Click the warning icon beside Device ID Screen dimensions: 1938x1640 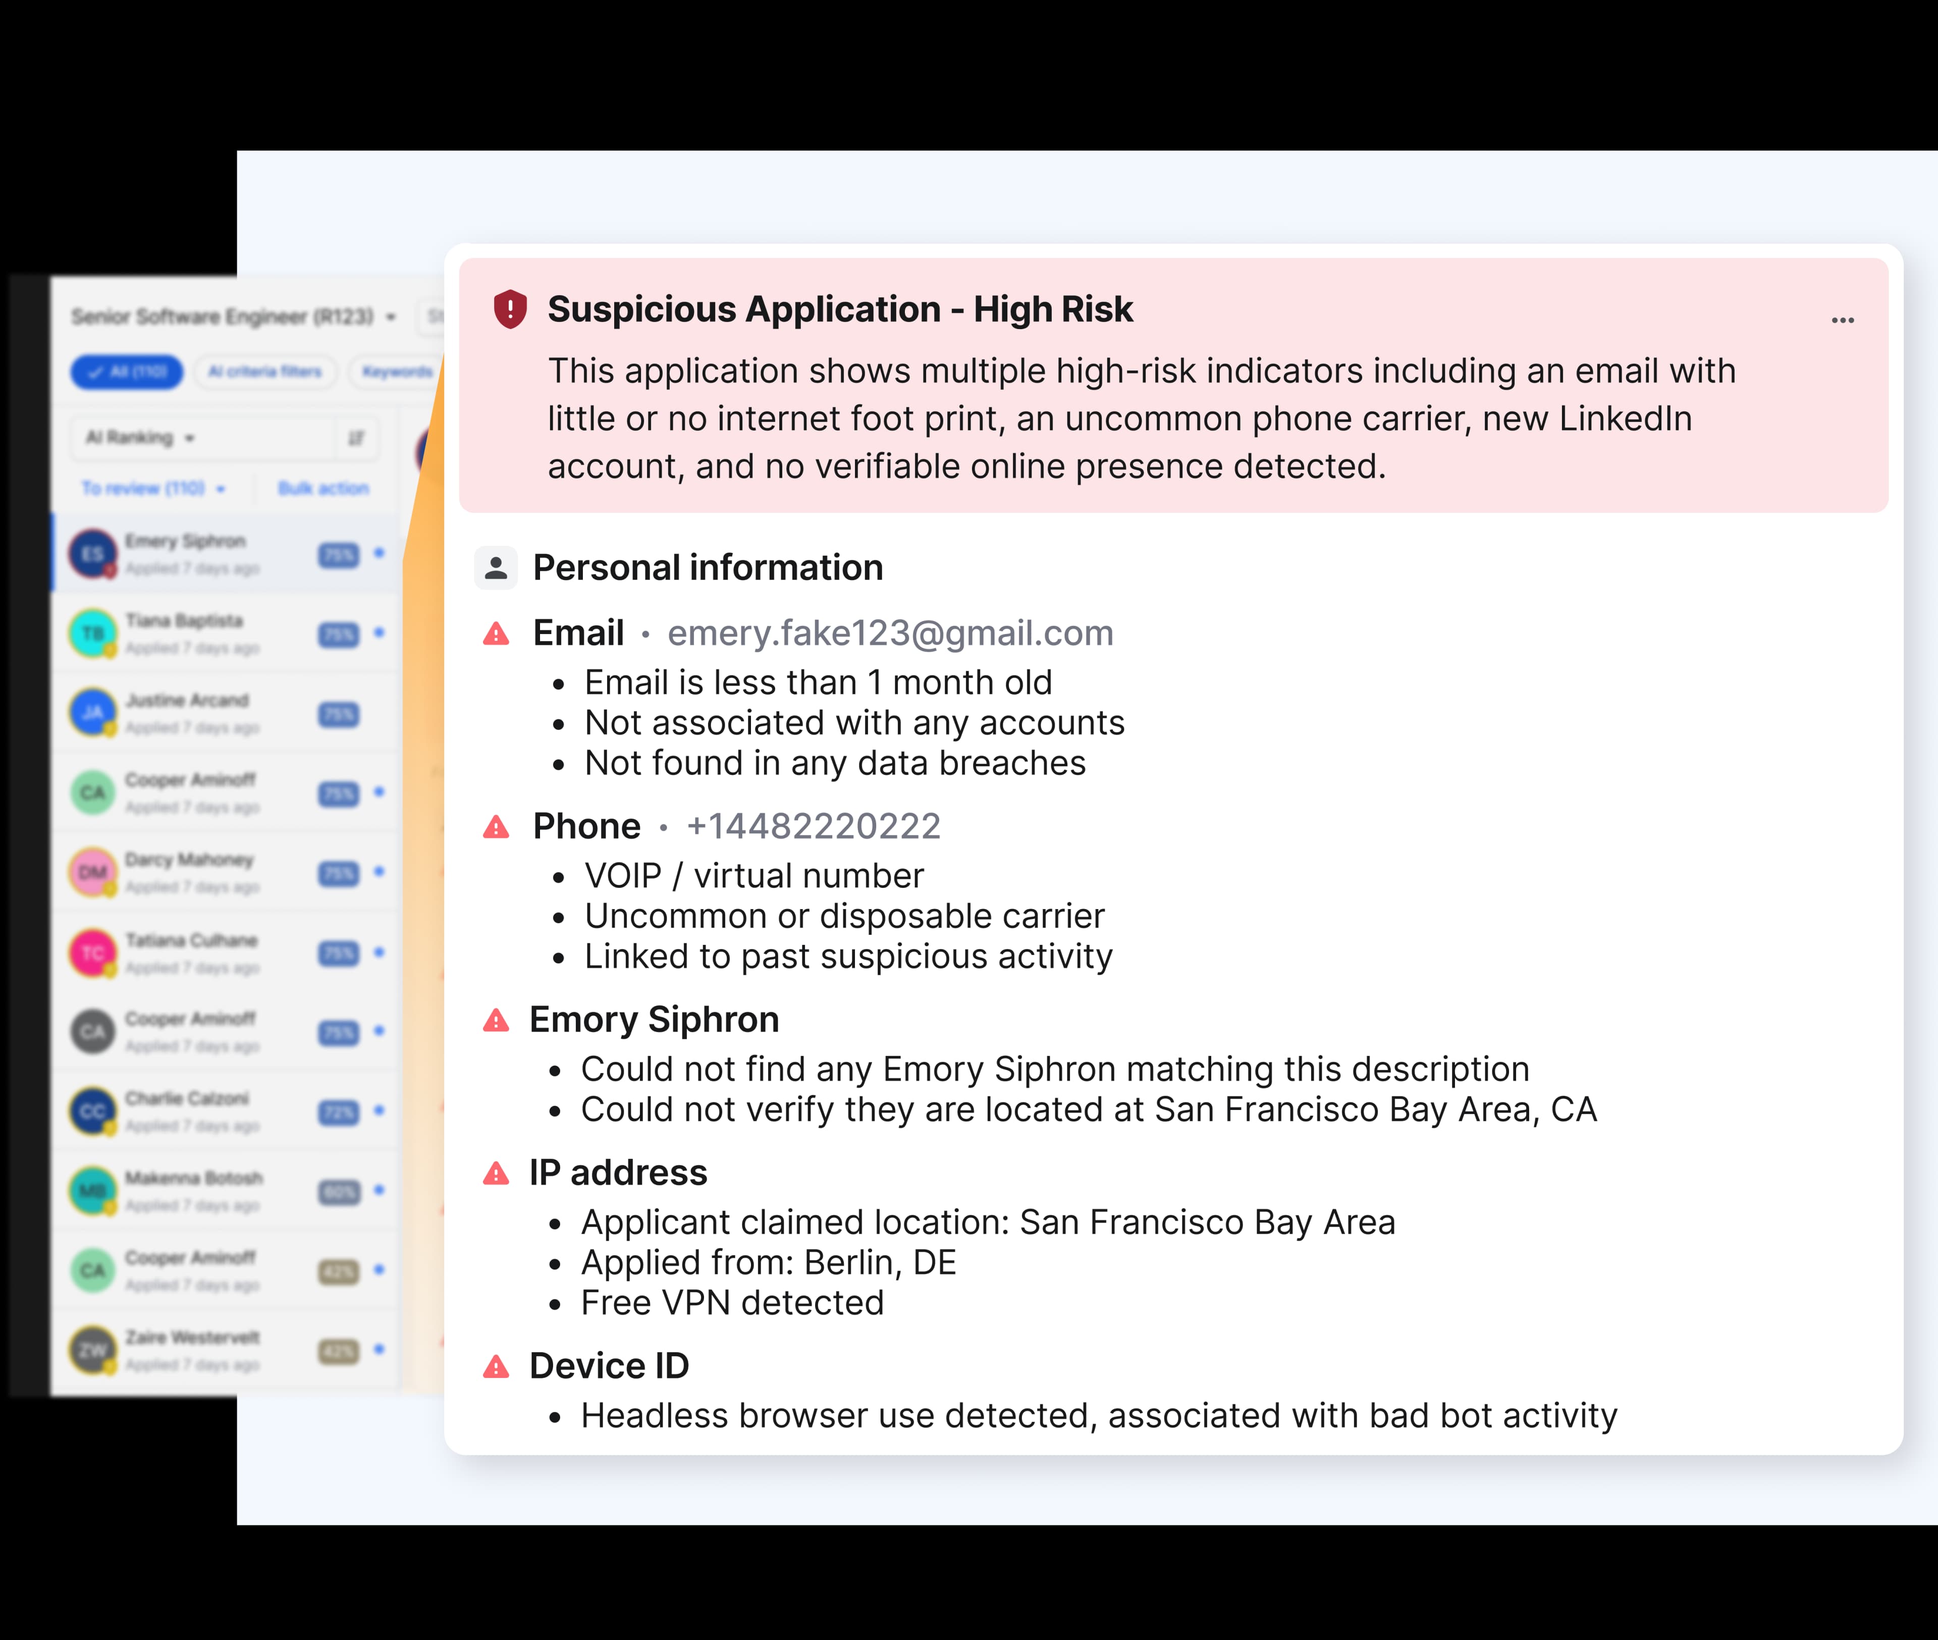click(496, 1367)
